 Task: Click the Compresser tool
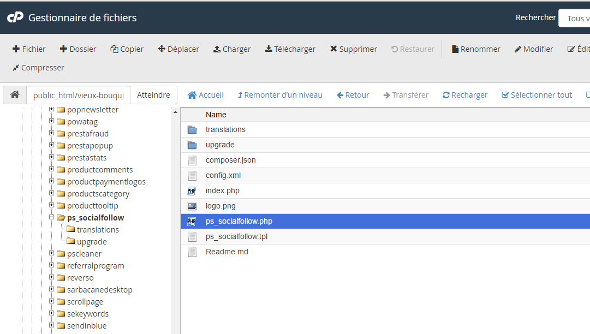tap(38, 68)
